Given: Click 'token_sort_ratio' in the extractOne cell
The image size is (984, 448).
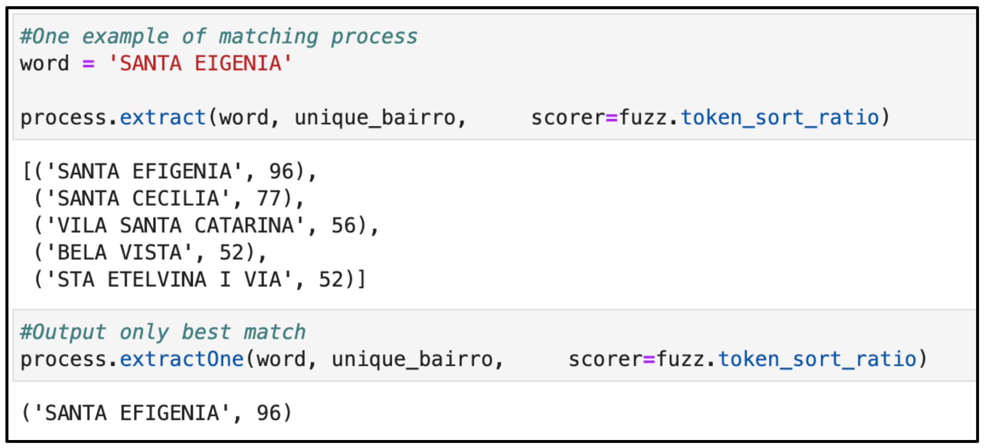Looking at the screenshot, I should (817, 359).
